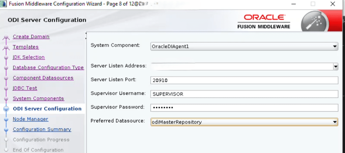Open the System Components step
This screenshot has width=345, height=153.
[38, 99]
